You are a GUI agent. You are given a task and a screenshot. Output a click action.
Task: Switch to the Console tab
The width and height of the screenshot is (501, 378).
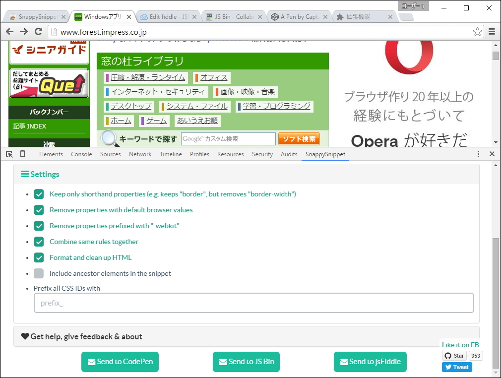[x=81, y=154]
